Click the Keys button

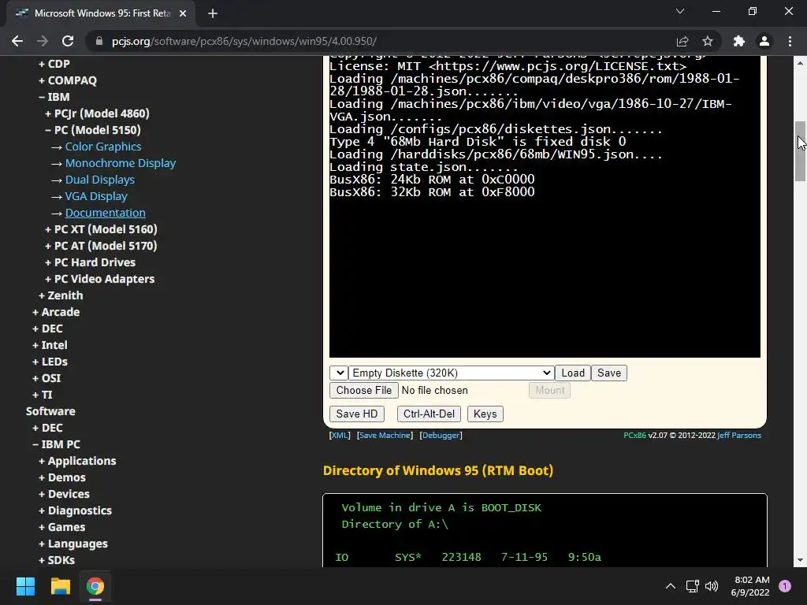click(485, 414)
